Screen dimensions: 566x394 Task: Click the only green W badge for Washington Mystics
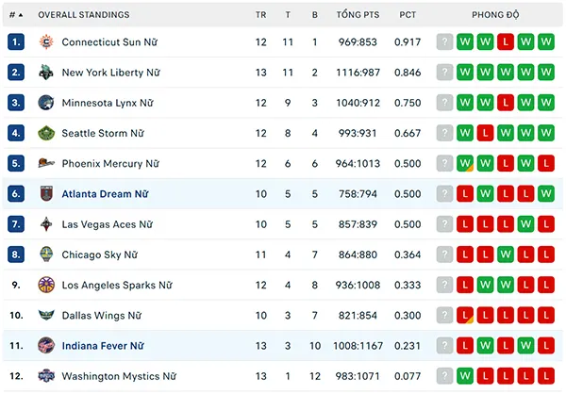(x=465, y=376)
